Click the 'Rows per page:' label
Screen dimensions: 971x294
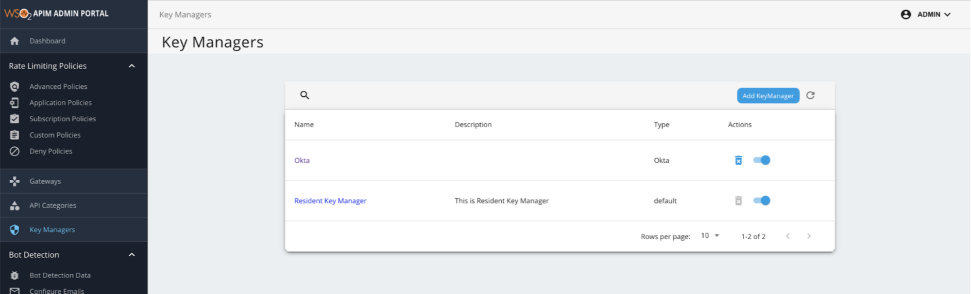665,236
